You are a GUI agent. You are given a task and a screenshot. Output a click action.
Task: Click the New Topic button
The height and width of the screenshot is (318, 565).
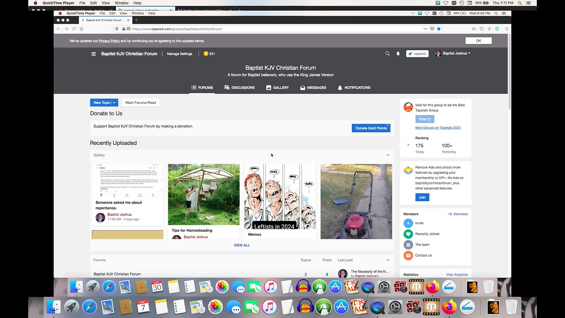click(101, 102)
